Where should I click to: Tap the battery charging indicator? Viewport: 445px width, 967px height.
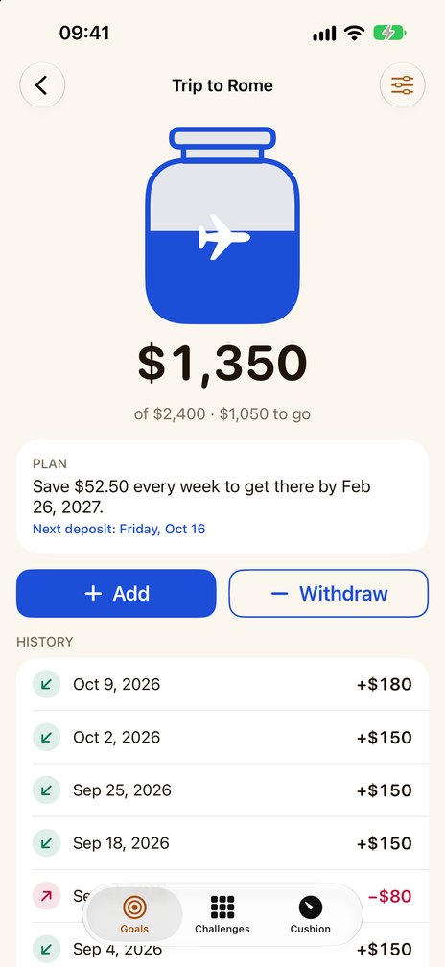(x=389, y=33)
